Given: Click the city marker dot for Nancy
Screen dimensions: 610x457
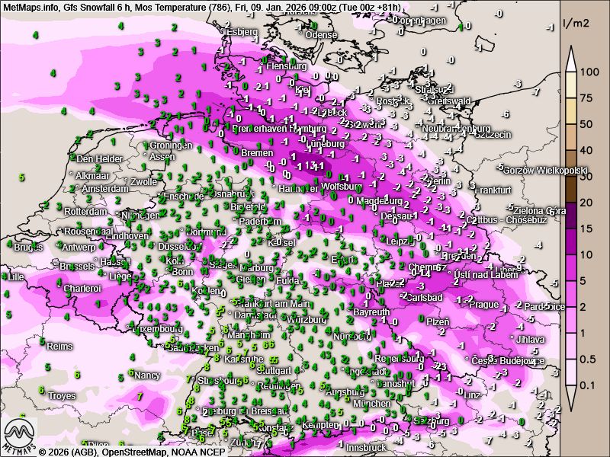Looking at the screenshot, I should pyautogui.click(x=131, y=375).
